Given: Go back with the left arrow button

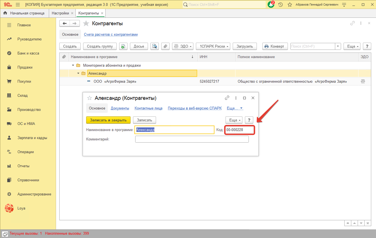Looking at the screenshot, I should tap(65, 23).
